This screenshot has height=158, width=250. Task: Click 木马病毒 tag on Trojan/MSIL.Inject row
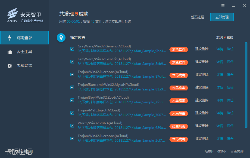point(179,114)
